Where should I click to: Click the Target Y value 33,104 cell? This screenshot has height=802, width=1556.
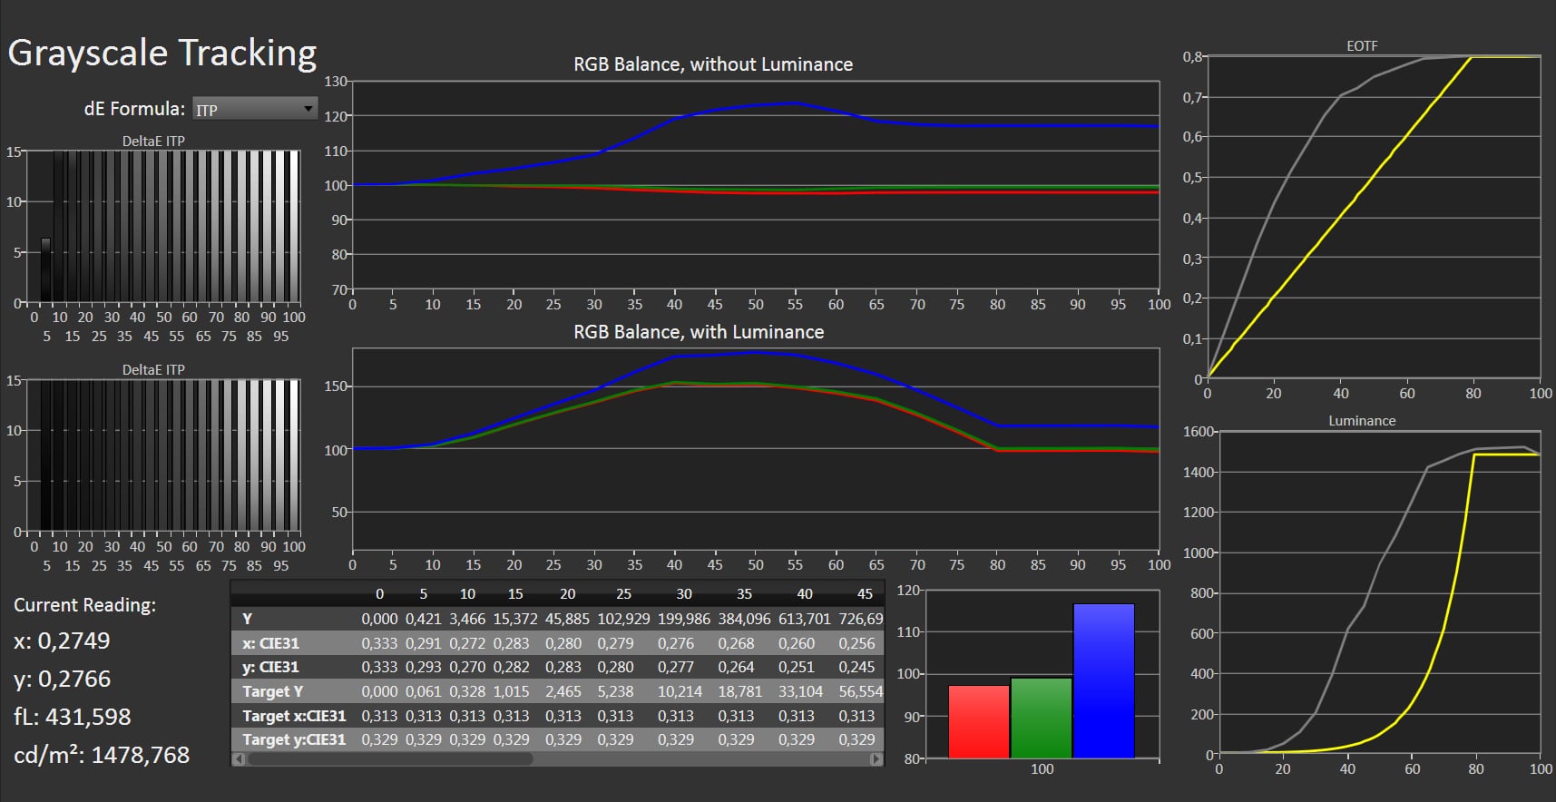pyautogui.click(x=801, y=691)
